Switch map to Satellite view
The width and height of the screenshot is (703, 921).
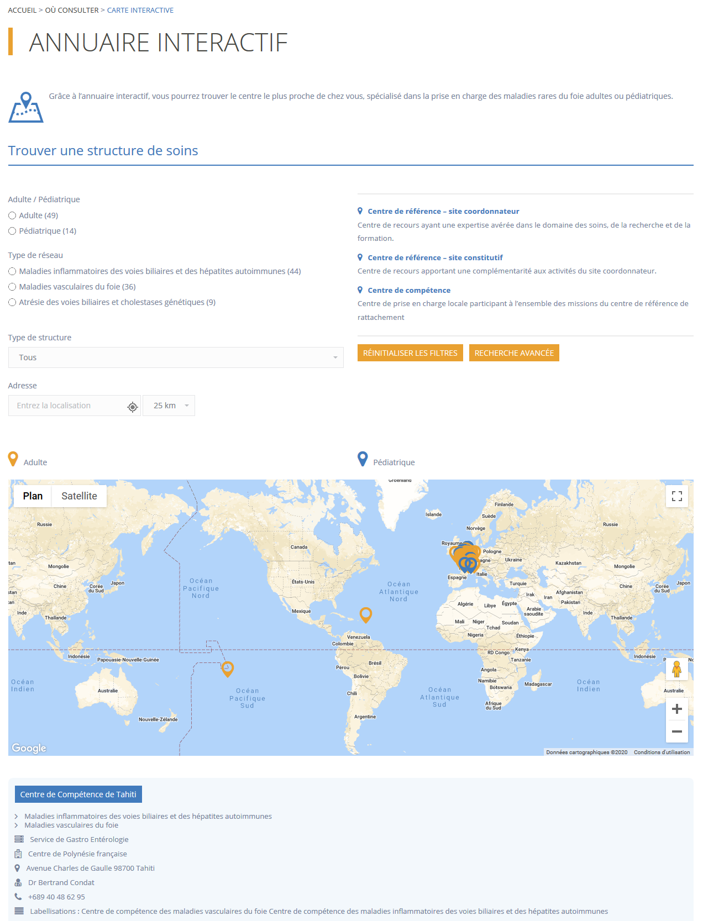(79, 496)
